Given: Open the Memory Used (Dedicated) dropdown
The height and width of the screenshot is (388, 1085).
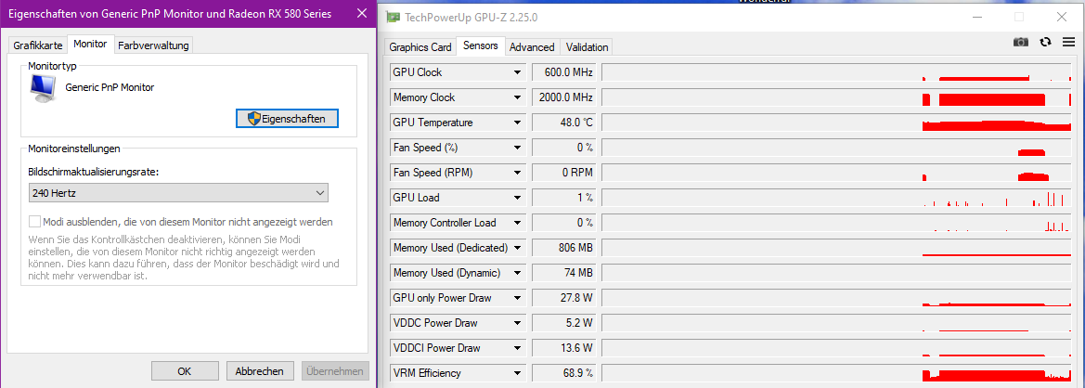Looking at the screenshot, I should (517, 248).
